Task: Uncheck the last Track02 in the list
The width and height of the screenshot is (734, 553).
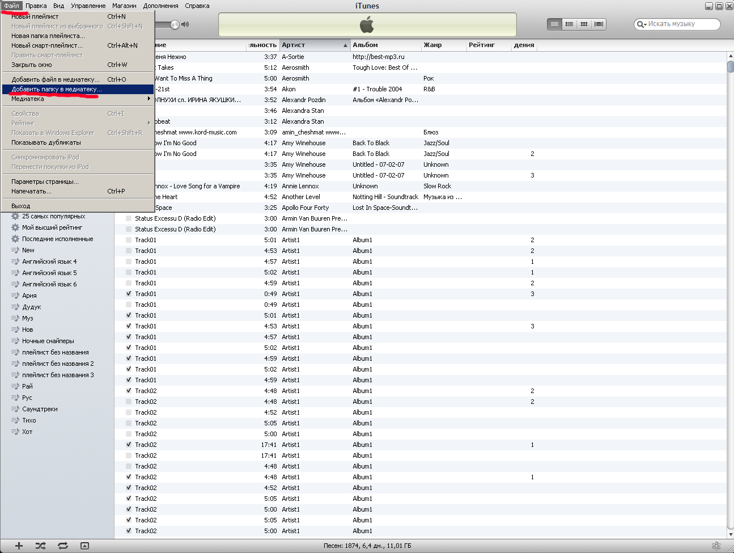Action: 128,531
